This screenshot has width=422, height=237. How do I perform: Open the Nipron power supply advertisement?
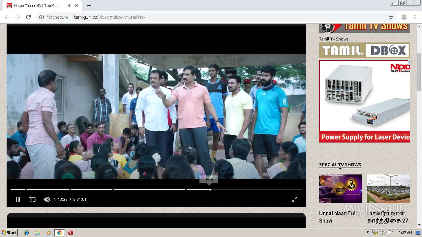tap(365, 101)
